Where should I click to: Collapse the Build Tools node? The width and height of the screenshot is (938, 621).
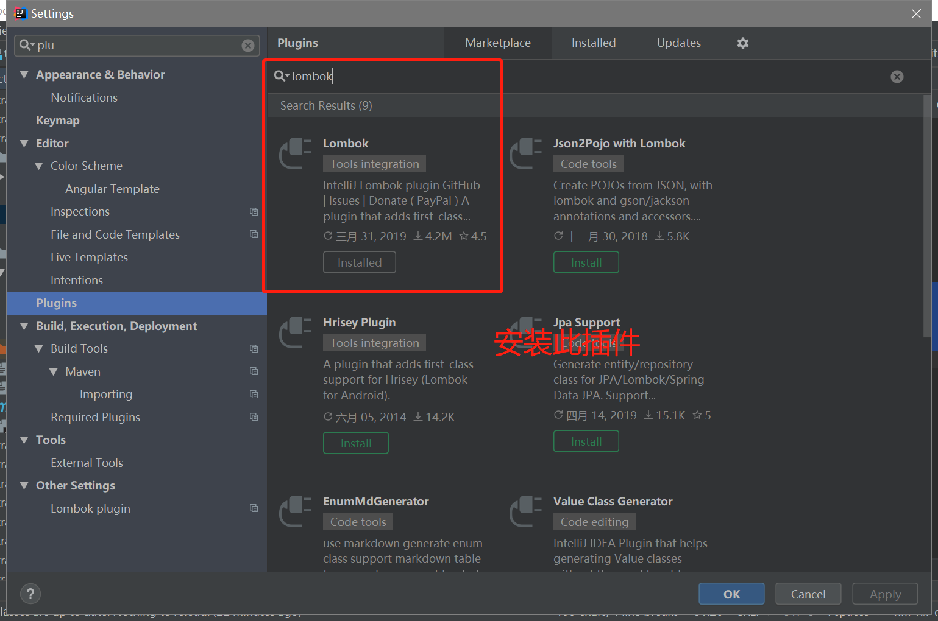tap(39, 349)
